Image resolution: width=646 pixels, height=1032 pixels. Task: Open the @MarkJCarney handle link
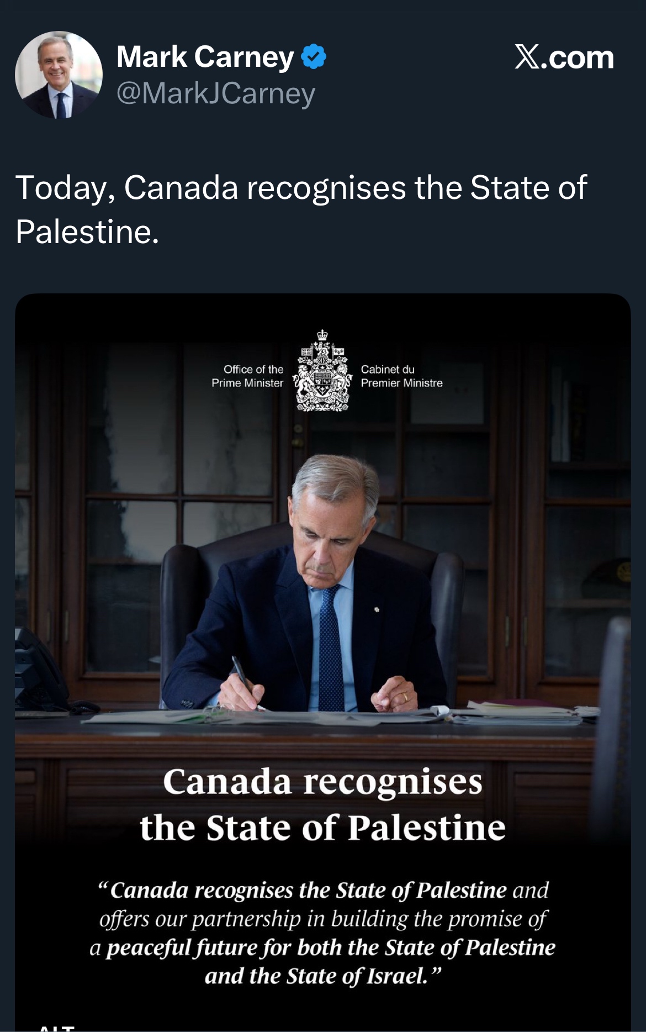pos(216,93)
